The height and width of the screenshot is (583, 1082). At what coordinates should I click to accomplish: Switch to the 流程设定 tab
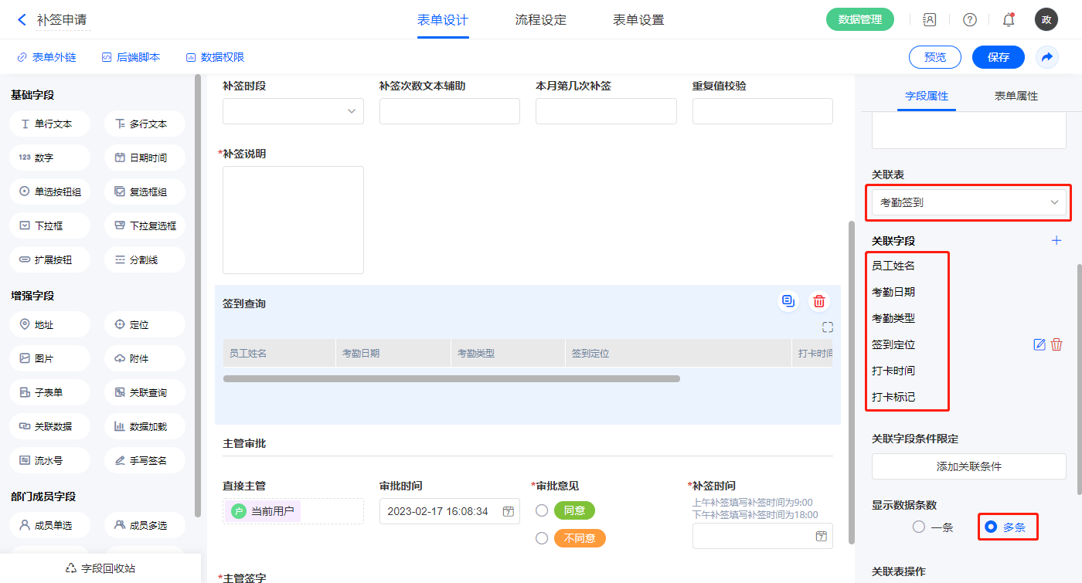click(x=540, y=20)
